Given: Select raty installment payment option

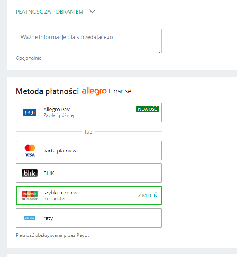Looking at the screenshot, I should [x=89, y=218].
